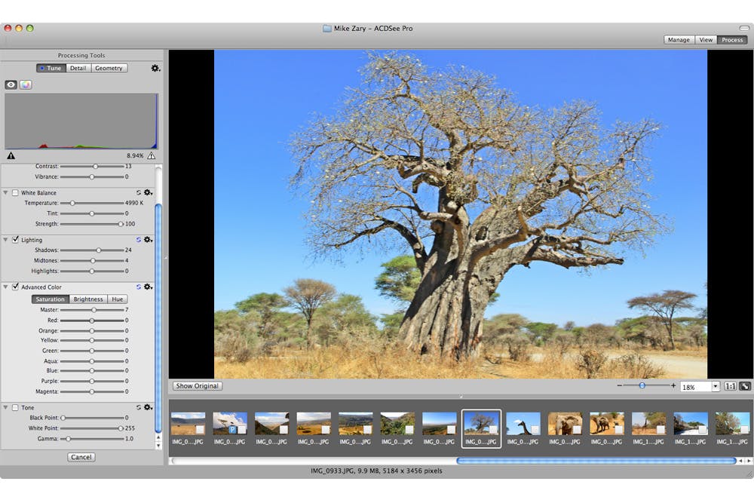Click the highlight clipping warning triangle
The height and width of the screenshot is (503, 754).
click(x=151, y=156)
